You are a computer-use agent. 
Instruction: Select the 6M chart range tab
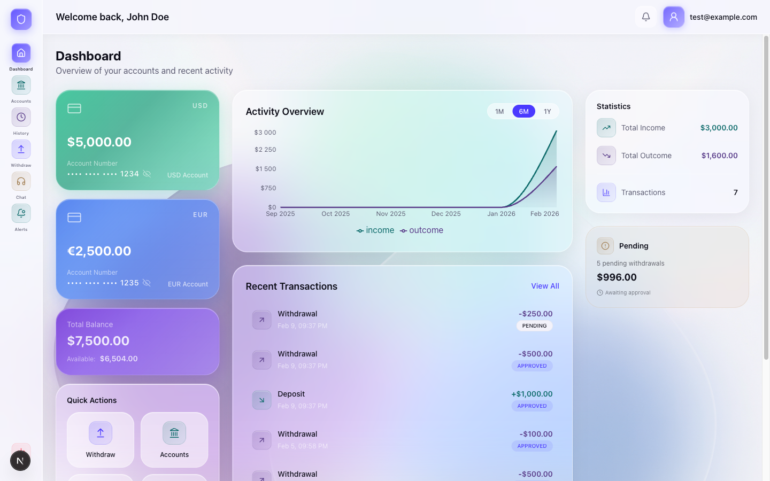tap(523, 111)
